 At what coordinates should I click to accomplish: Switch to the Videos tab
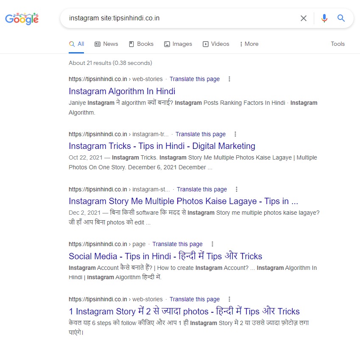point(216,44)
